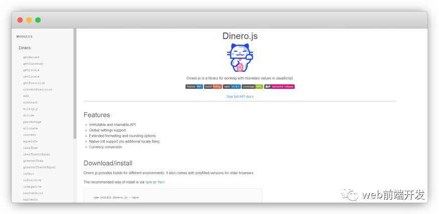Follow the npm install link

click(149, 182)
